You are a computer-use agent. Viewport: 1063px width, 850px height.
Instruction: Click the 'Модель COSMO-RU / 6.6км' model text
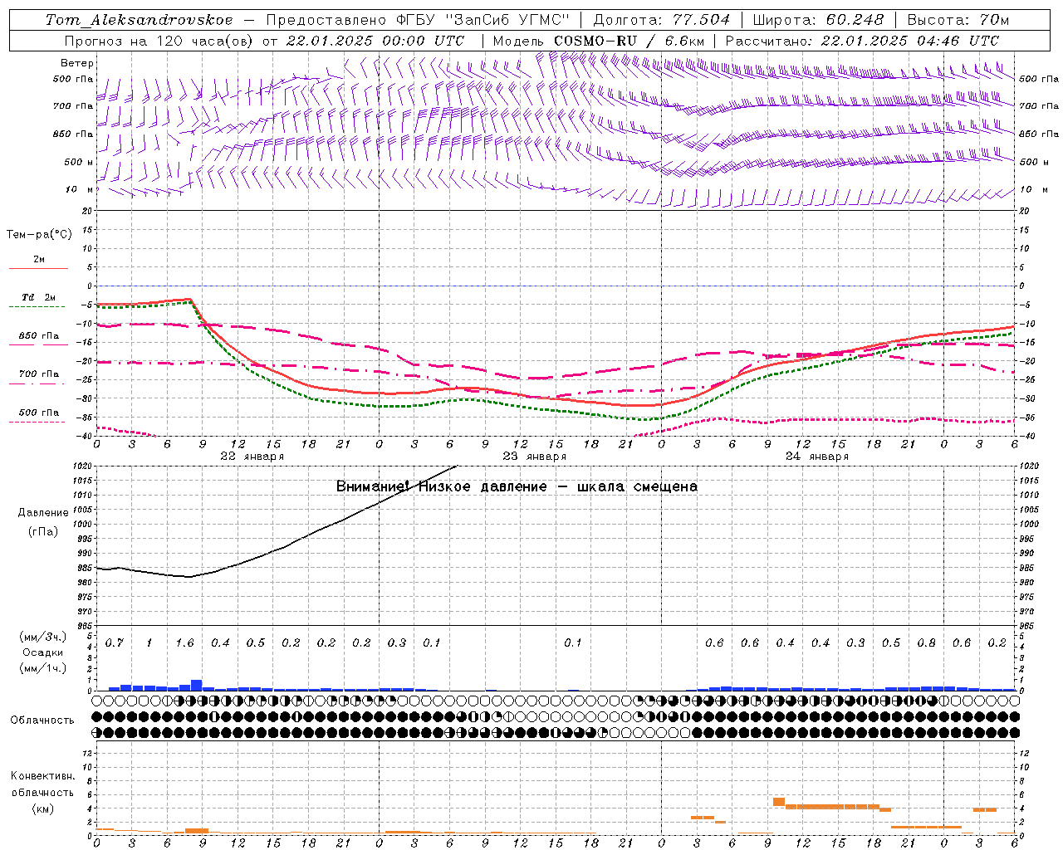[x=599, y=41]
